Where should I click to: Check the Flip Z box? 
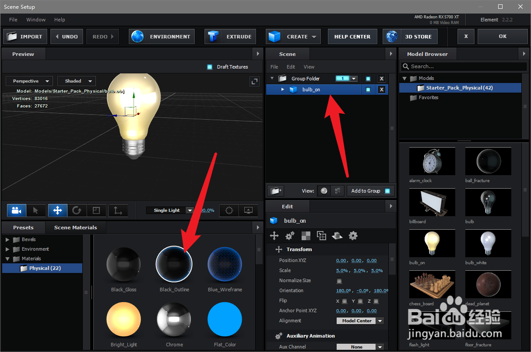coord(376,301)
